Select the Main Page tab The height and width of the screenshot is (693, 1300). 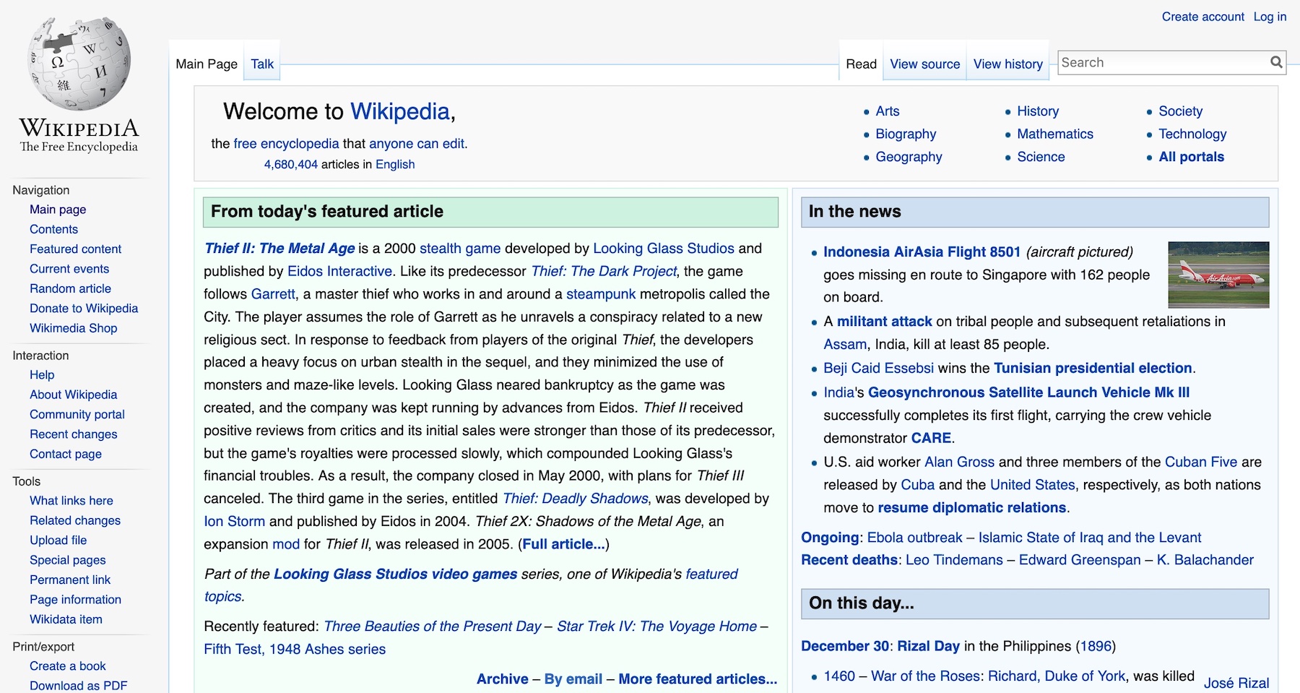pyautogui.click(x=207, y=64)
